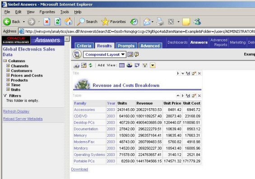Click the edit pencil icon in view toolbar

point(84,65)
